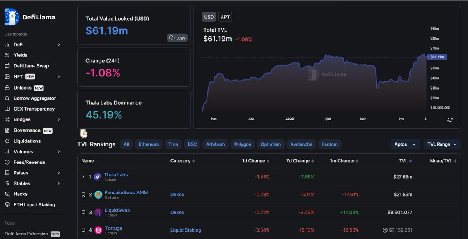The width and height of the screenshot is (468, 239).
Task: Bookmark PancakeSwap AMM row
Action: 83,195
